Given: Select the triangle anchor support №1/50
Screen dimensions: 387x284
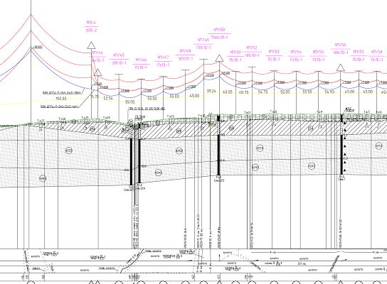Looking at the screenshot, I should (x=219, y=58).
